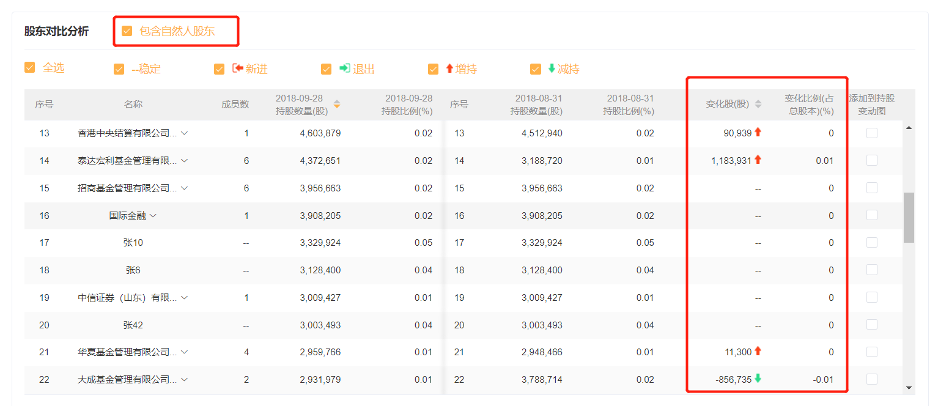The width and height of the screenshot is (938, 406).
Task: Tick chart checkbox for row 16 国际金融
Action: (x=872, y=215)
